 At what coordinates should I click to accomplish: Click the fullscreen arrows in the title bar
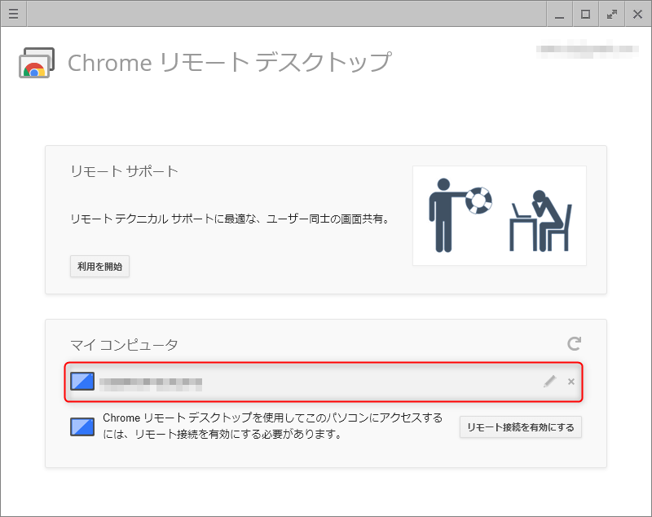coord(611,14)
